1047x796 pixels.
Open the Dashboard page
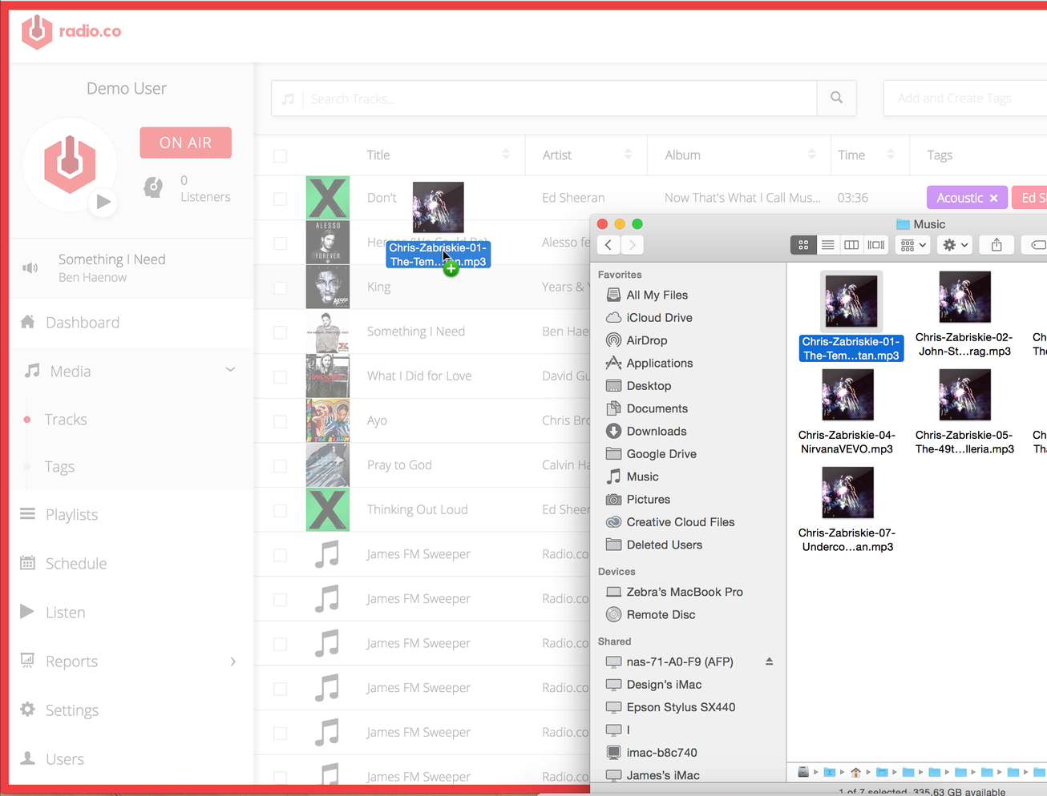[x=83, y=322]
